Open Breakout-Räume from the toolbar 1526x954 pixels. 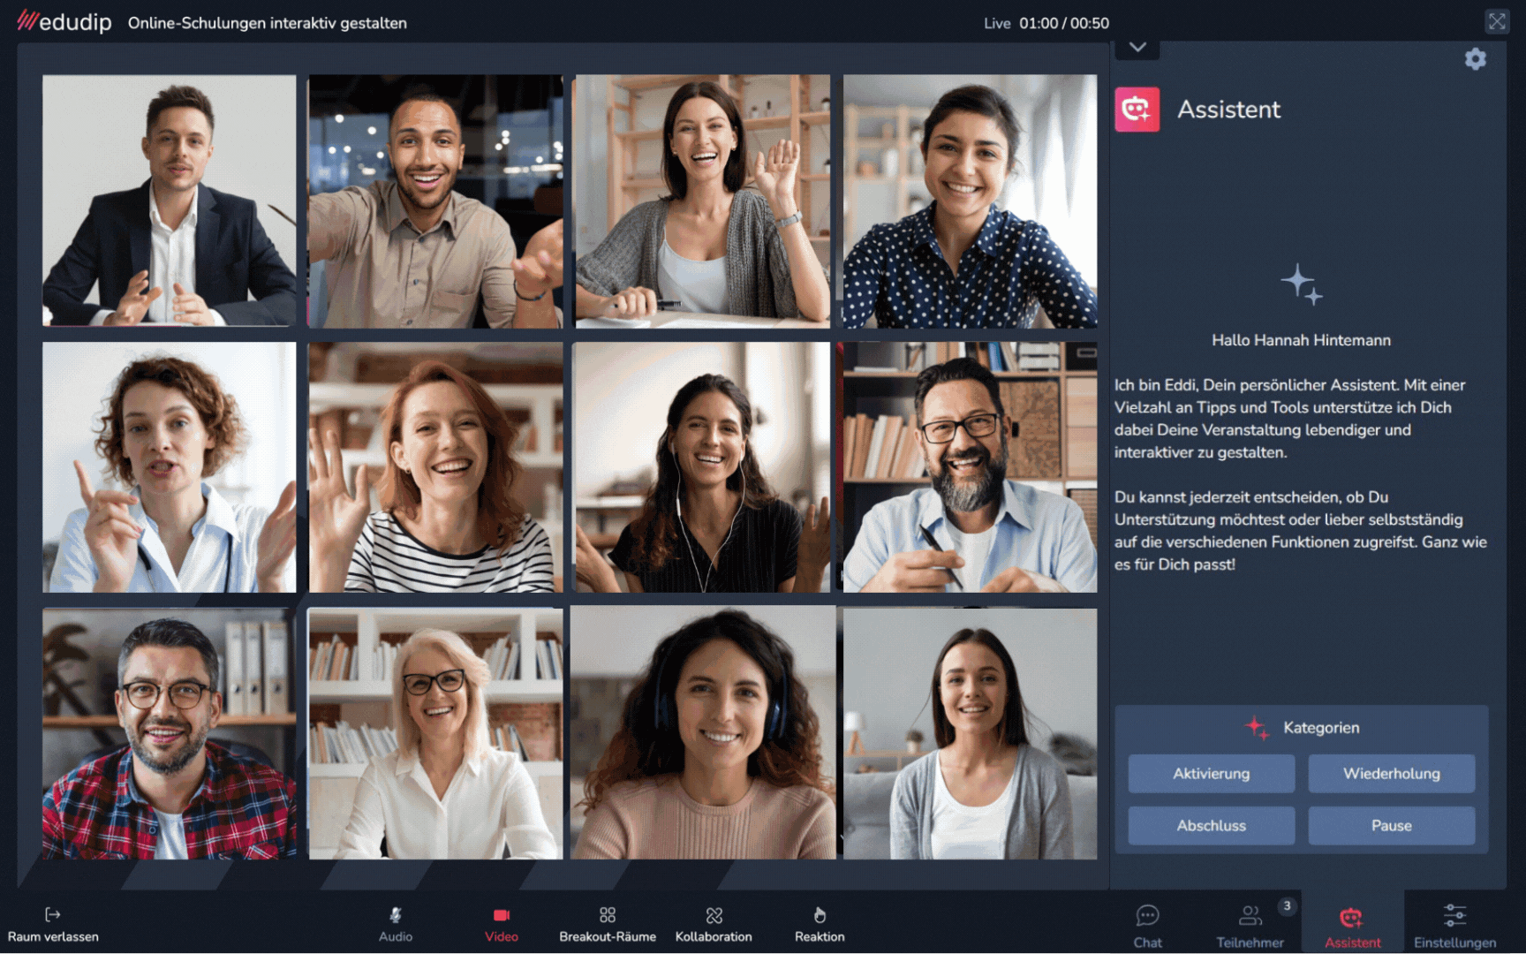pos(607,923)
